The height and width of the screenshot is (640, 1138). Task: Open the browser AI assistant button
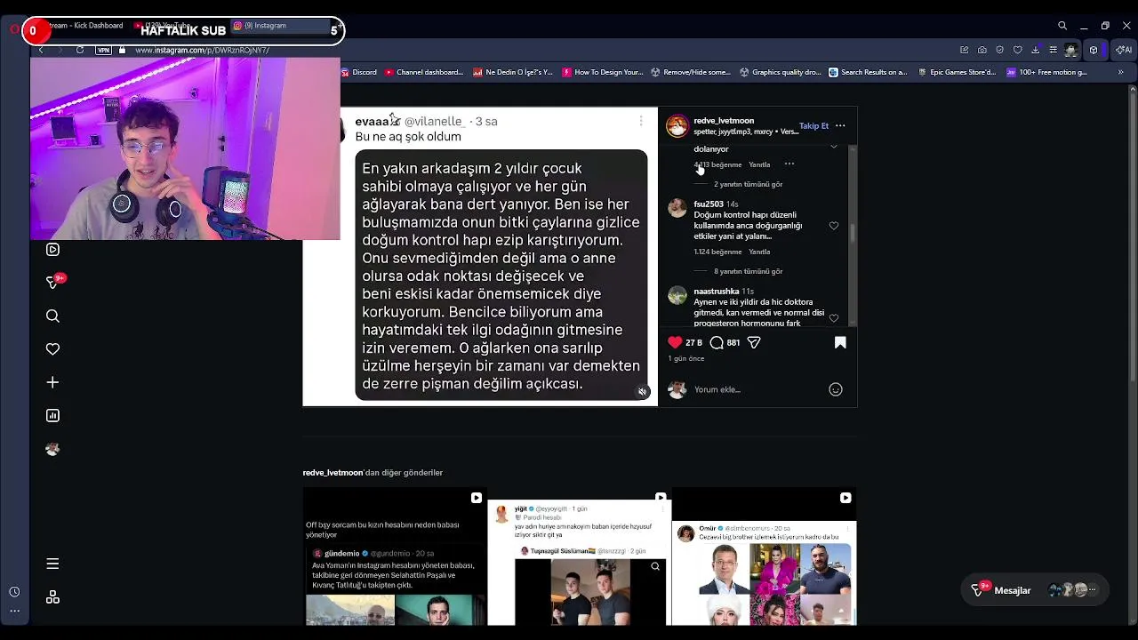click(1123, 50)
